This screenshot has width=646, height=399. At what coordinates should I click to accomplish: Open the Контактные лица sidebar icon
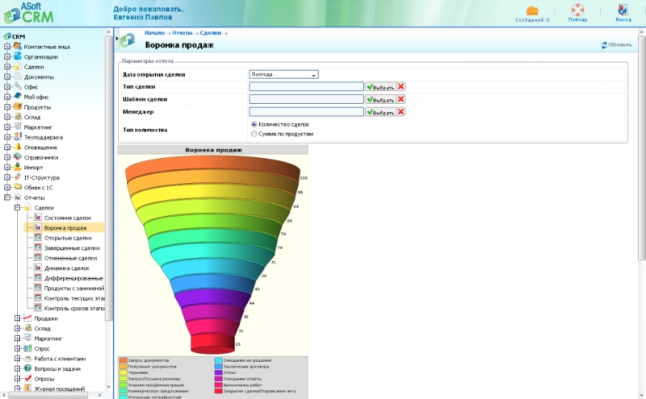click(17, 47)
